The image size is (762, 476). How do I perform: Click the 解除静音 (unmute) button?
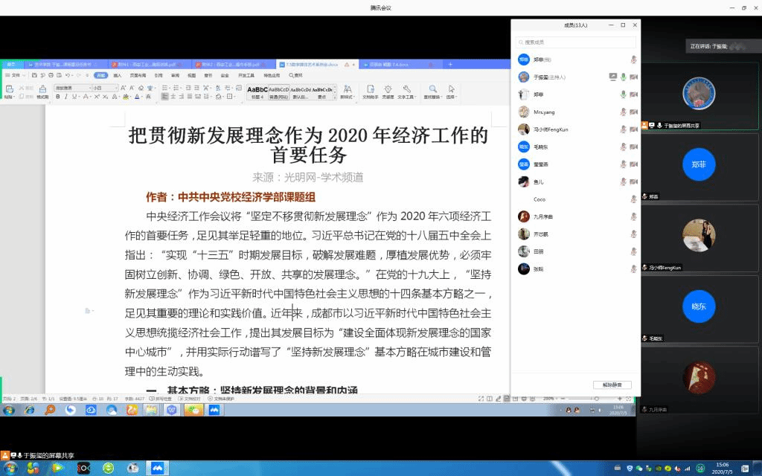612,385
